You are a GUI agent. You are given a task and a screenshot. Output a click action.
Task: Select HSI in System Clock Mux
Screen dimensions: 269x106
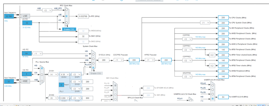point(93,54)
